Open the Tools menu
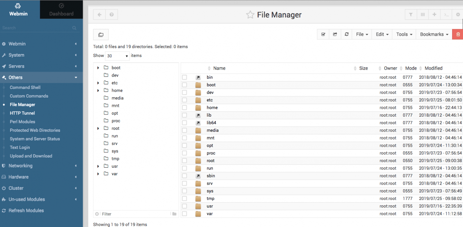Image resolution: width=463 pixels, height=227 pixels. click(x=404, y=34)
